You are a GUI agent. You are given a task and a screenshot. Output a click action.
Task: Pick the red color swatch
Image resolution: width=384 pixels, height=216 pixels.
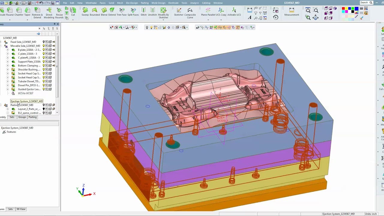(343, 8)
